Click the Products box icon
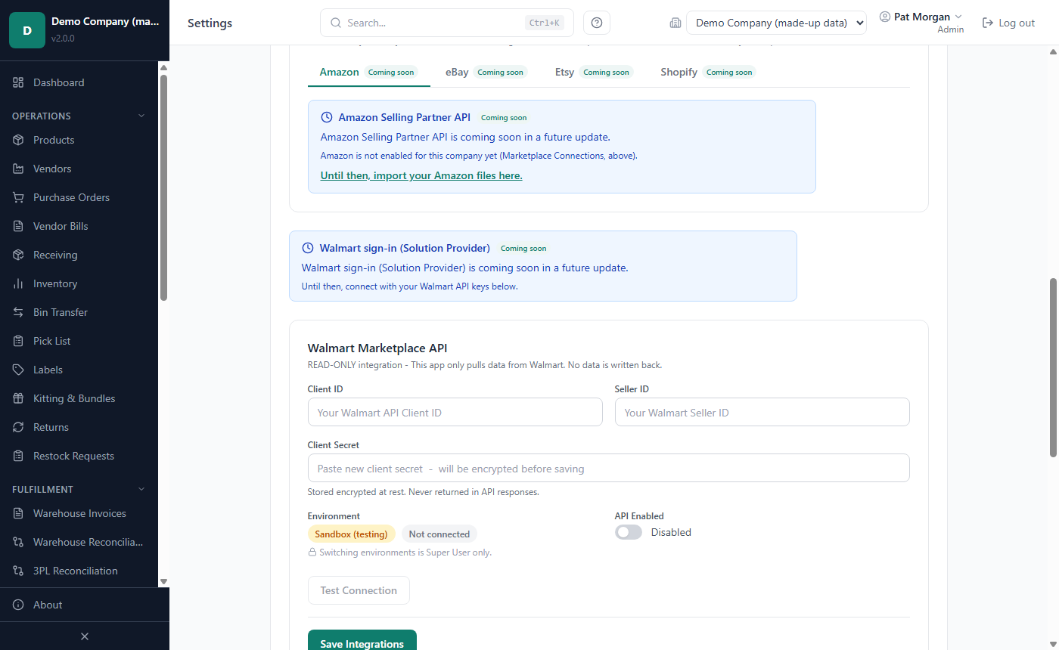 coord(18,140)
